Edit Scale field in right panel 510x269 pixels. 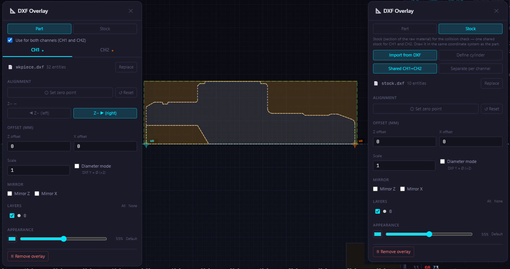point(404,166)
